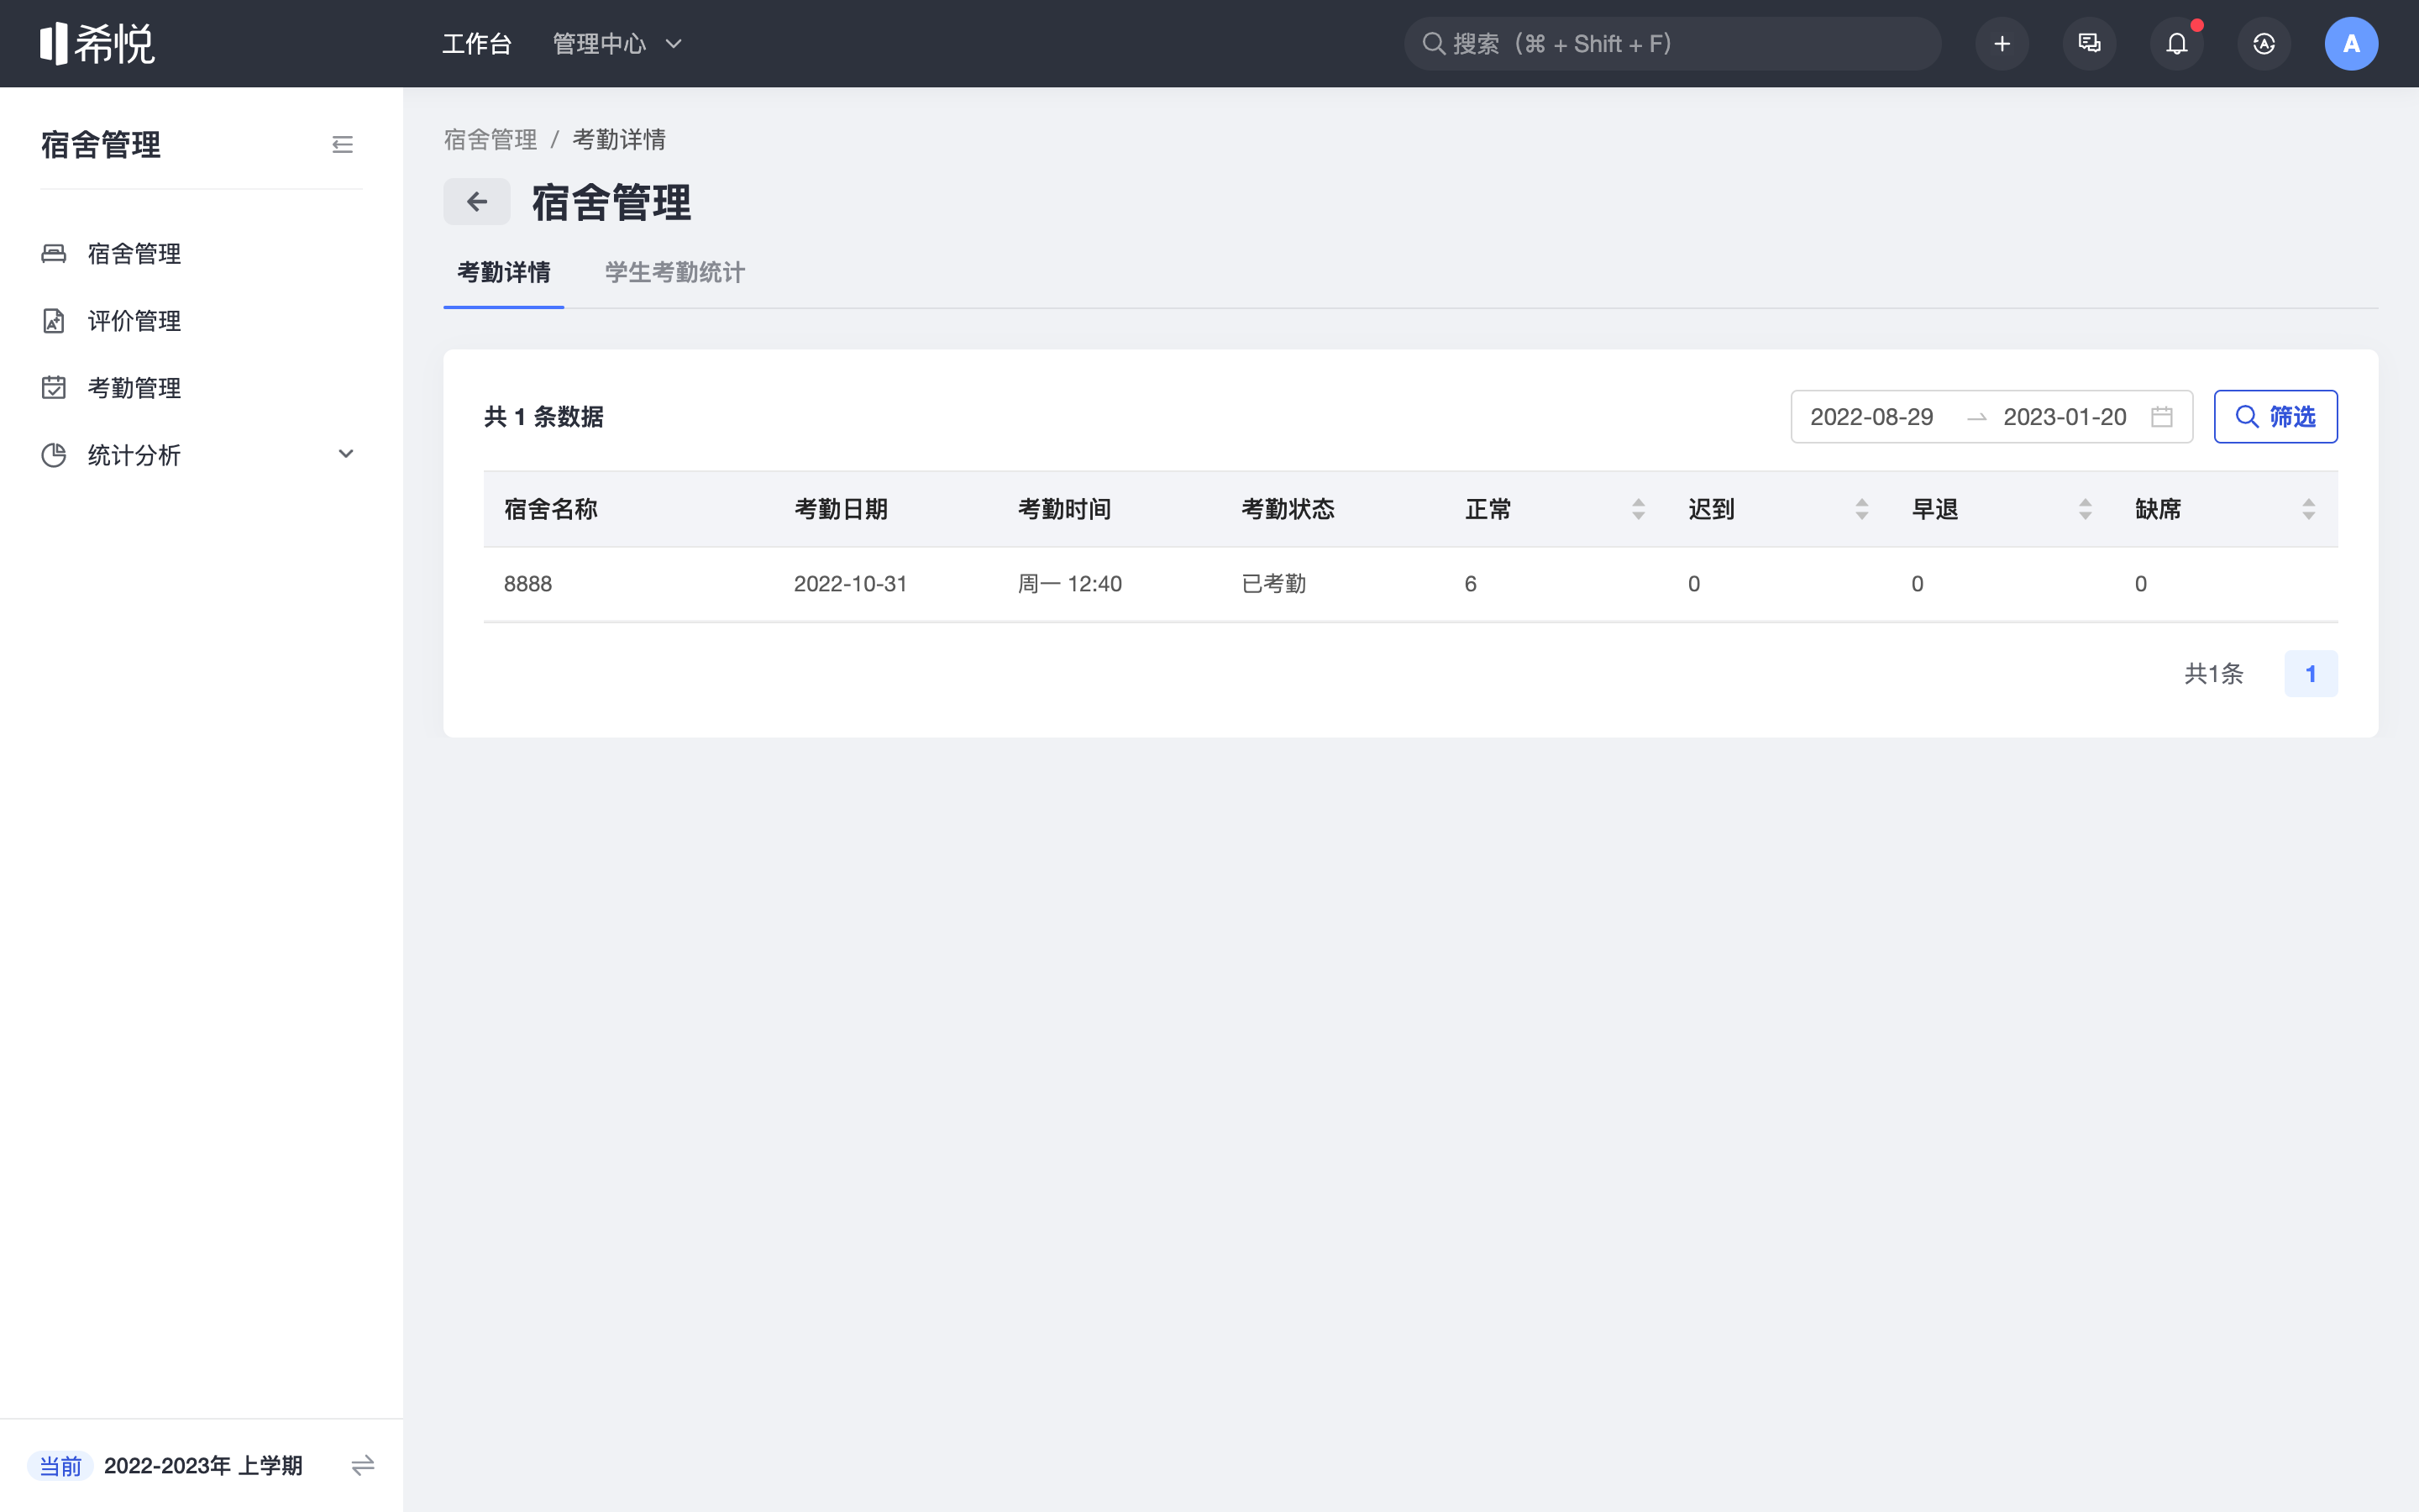Click the time cell 周一 12:40
The image size is (2419, 1512).
[1069, 584]
